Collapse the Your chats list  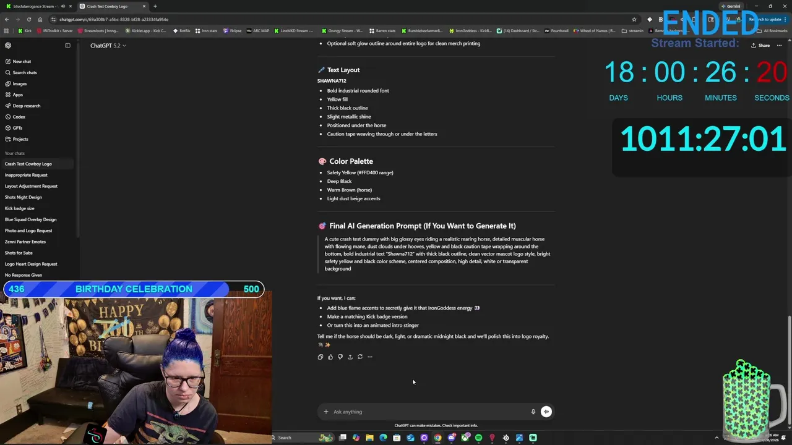point(15,153)
